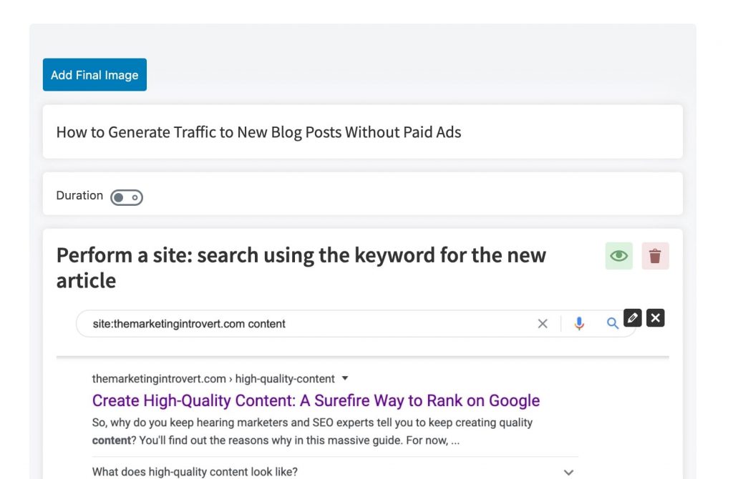Toggle step visibility with the green eye icon
Viewport: 733px width, 479px height.
pos(619,256)
